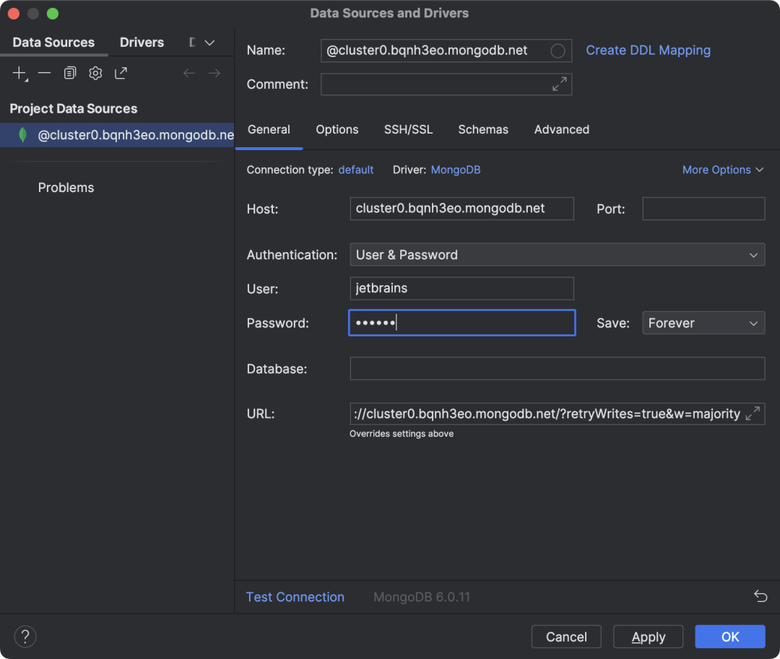Pick a color via Name field circle

558,51
